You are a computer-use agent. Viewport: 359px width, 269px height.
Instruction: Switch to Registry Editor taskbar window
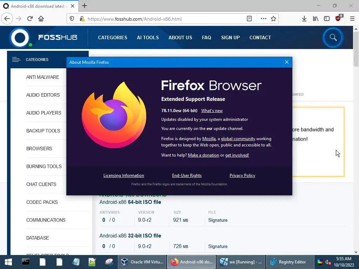click(x=290, y=262)
